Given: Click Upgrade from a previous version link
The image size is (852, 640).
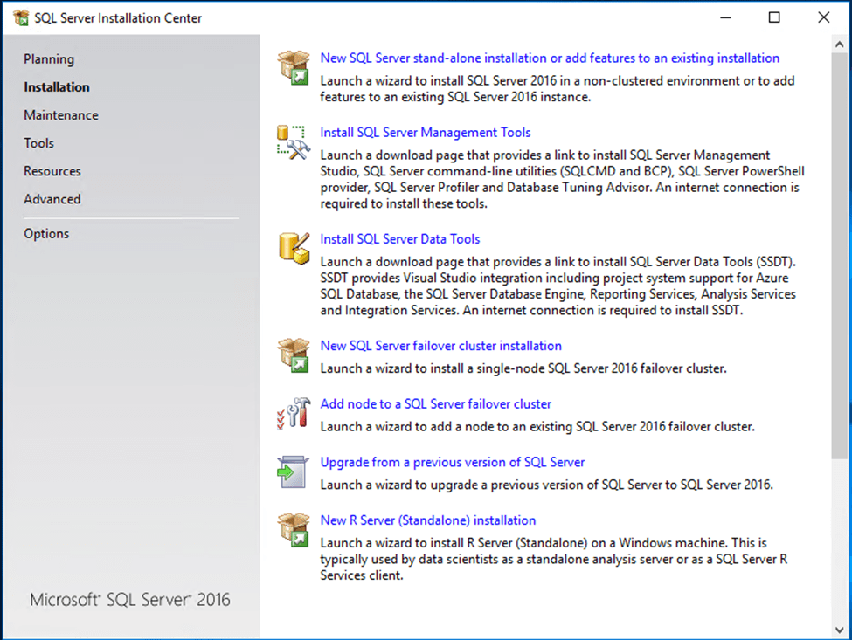Looking at the screenshot, I should click(x=453, y=463).
